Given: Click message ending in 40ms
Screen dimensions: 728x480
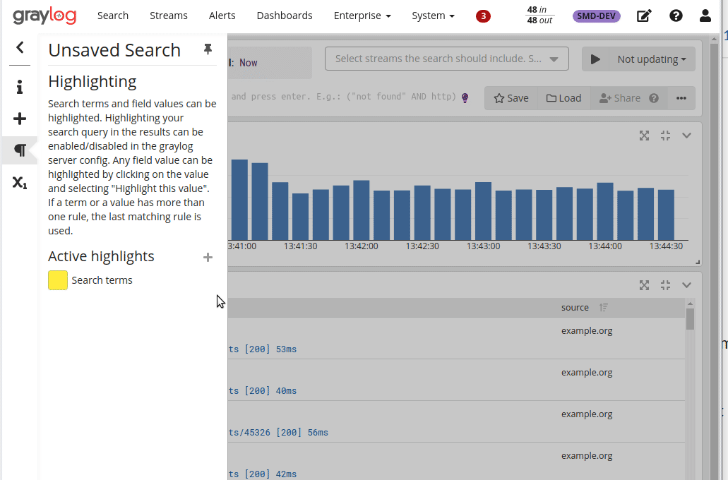Looking at the screenshot, I should point(263,391).
